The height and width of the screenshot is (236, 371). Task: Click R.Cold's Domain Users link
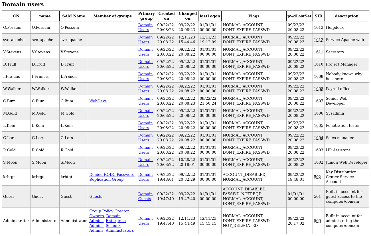tap(145, 150)
